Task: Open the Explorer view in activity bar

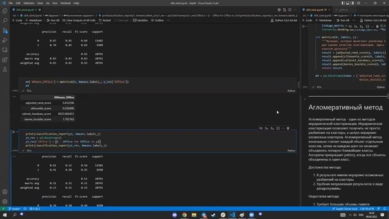Action: click(x=5, y=11)
